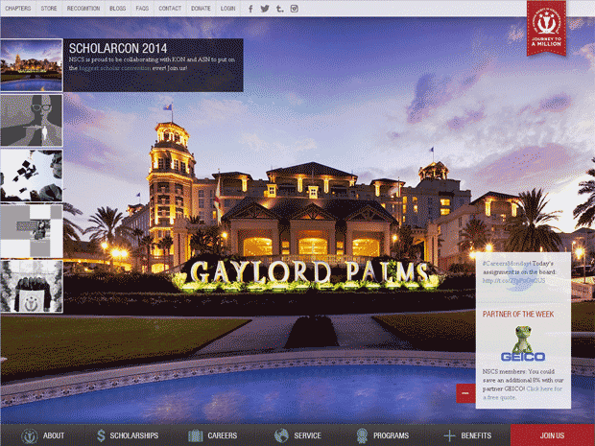The image size is (595, 446).
Task: Click the About crest icon in footer
Action: point(30,435)
